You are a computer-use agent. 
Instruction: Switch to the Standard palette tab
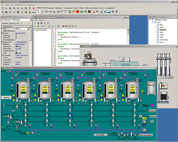pyautogui.click(x=50, y=8)
